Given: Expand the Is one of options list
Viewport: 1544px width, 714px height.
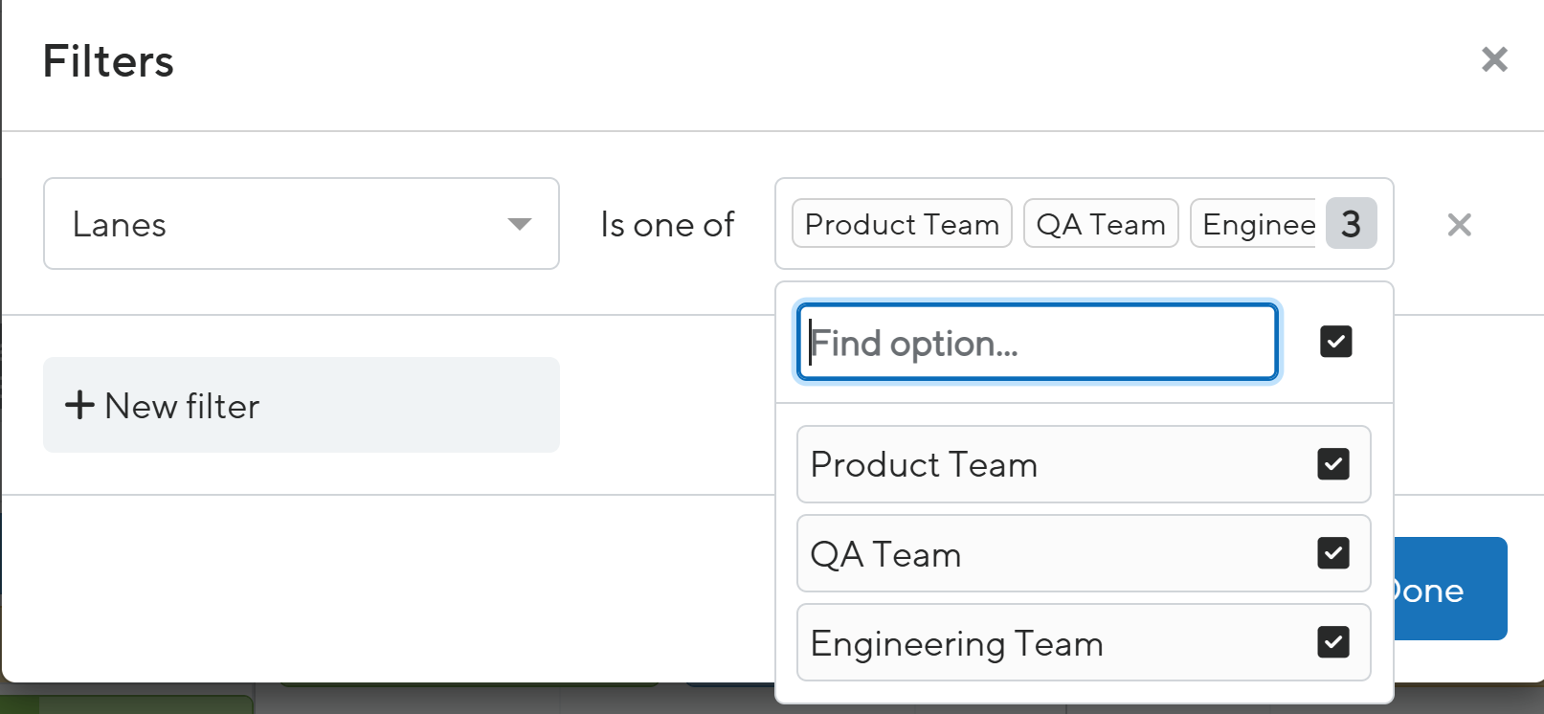Looking at the screenshot, I should click(1084, 224).
